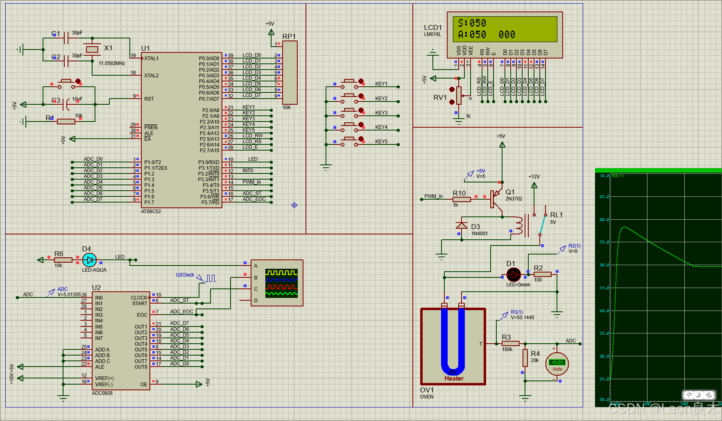The width and height of the screenshot is (722, 421).
Task: Click the INT0 net label on U1
Action: (x=248, y=171)
